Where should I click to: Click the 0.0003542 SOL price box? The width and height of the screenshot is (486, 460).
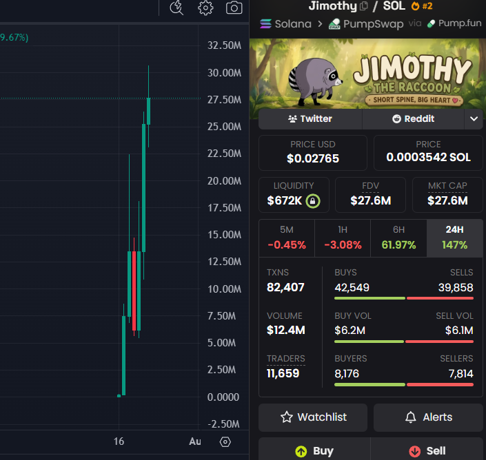(428, 153)
